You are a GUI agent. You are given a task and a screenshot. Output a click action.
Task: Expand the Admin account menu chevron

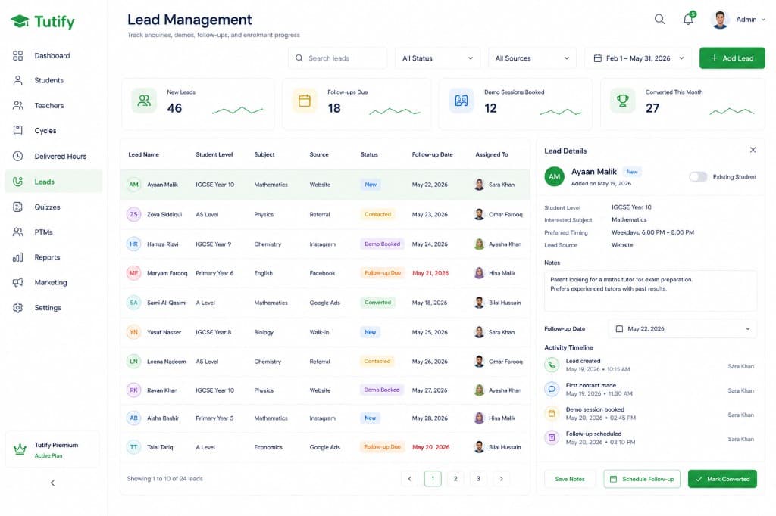763,20
